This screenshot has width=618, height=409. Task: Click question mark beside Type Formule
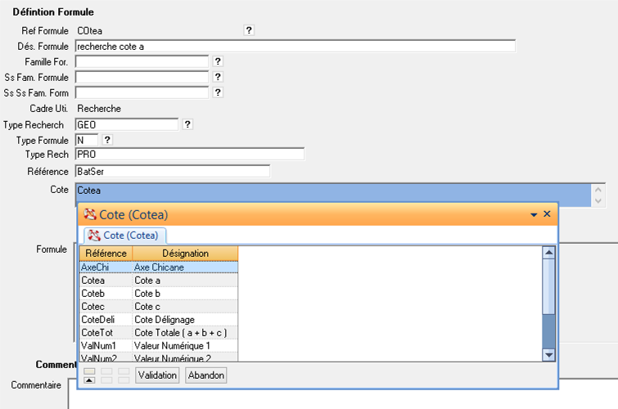(107, 140)
